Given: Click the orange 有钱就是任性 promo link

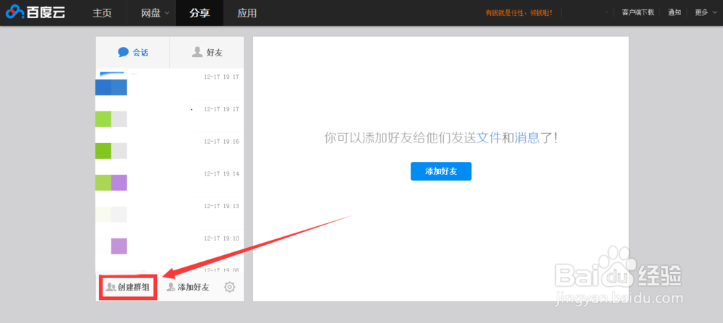Looking at the screenshot, I should 518,13.
